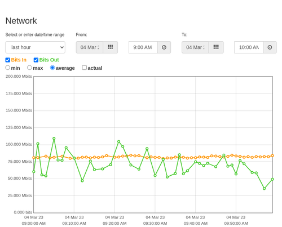Click the last orange Bits In data point
Viewport: 282px width, 227px height.
coord(272,155)
